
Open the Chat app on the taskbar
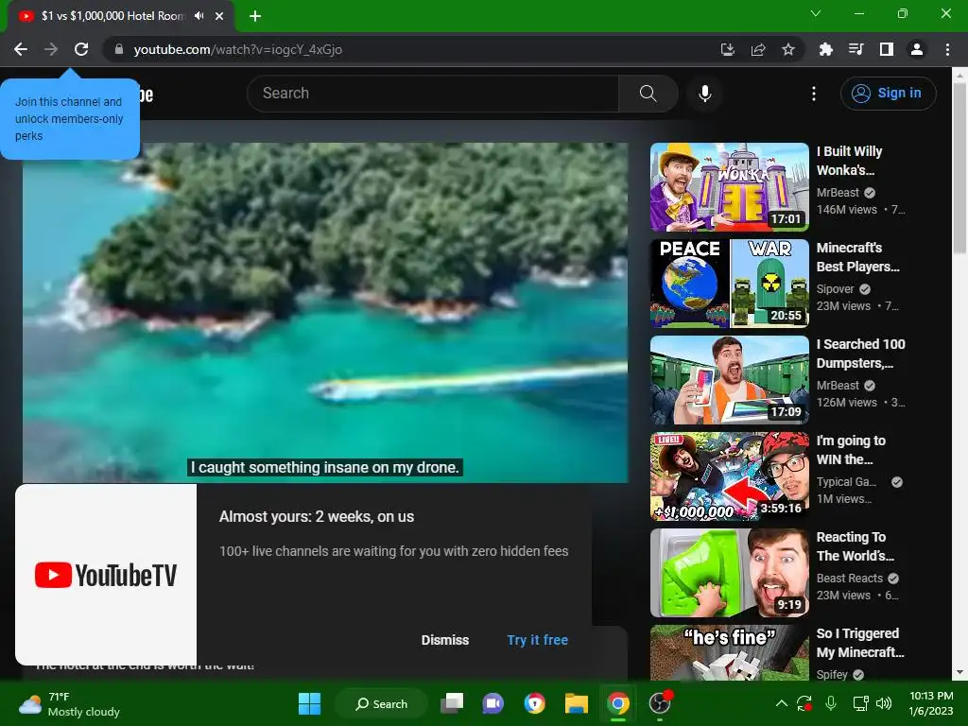(493, 703)
